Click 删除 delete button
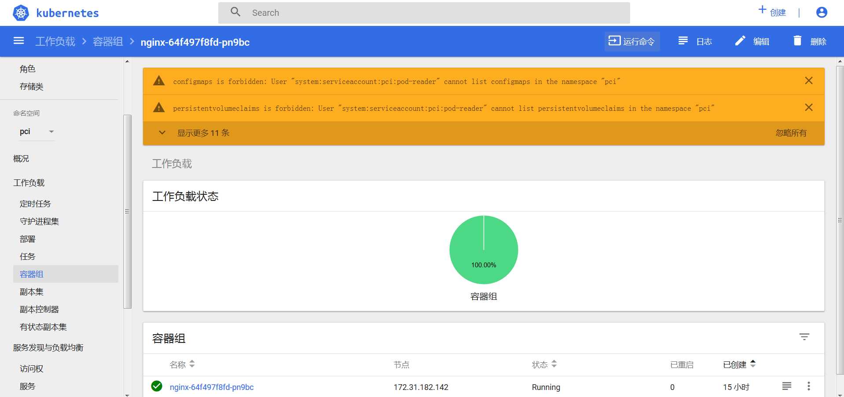 pos(809,41)
